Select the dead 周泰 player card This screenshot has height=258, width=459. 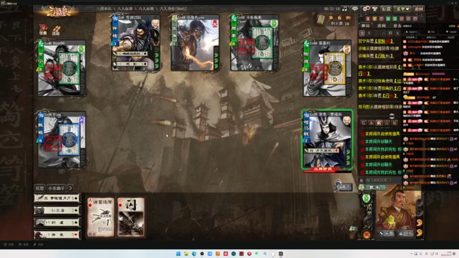click(254, 42)
